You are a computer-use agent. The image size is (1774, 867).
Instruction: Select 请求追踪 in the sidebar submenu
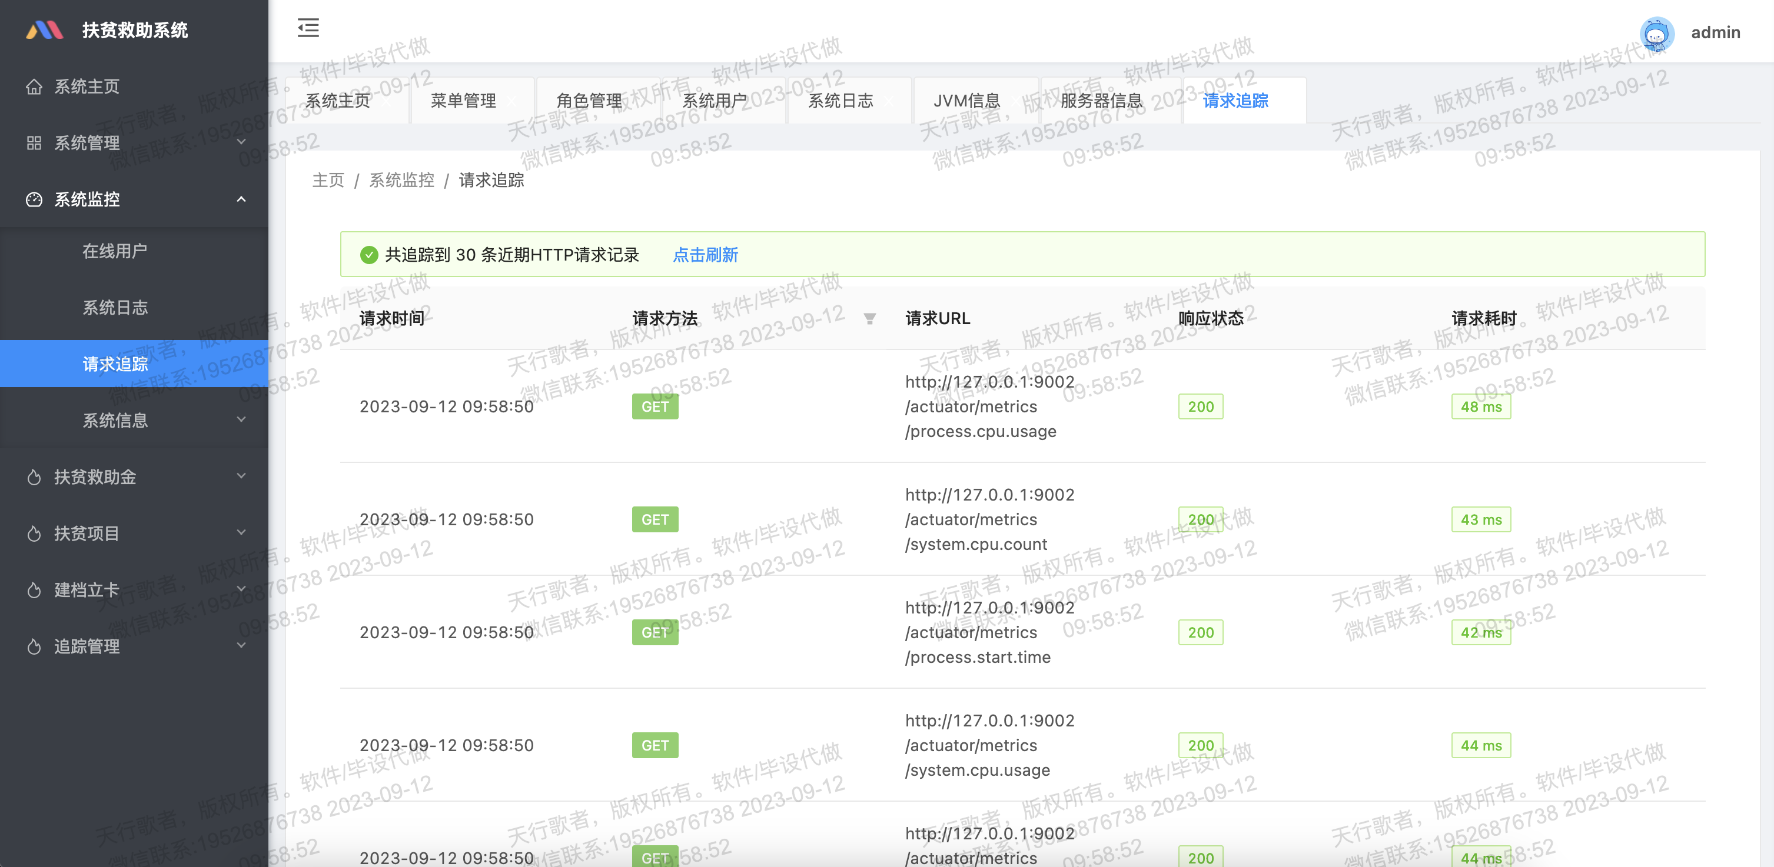(134, 364)
